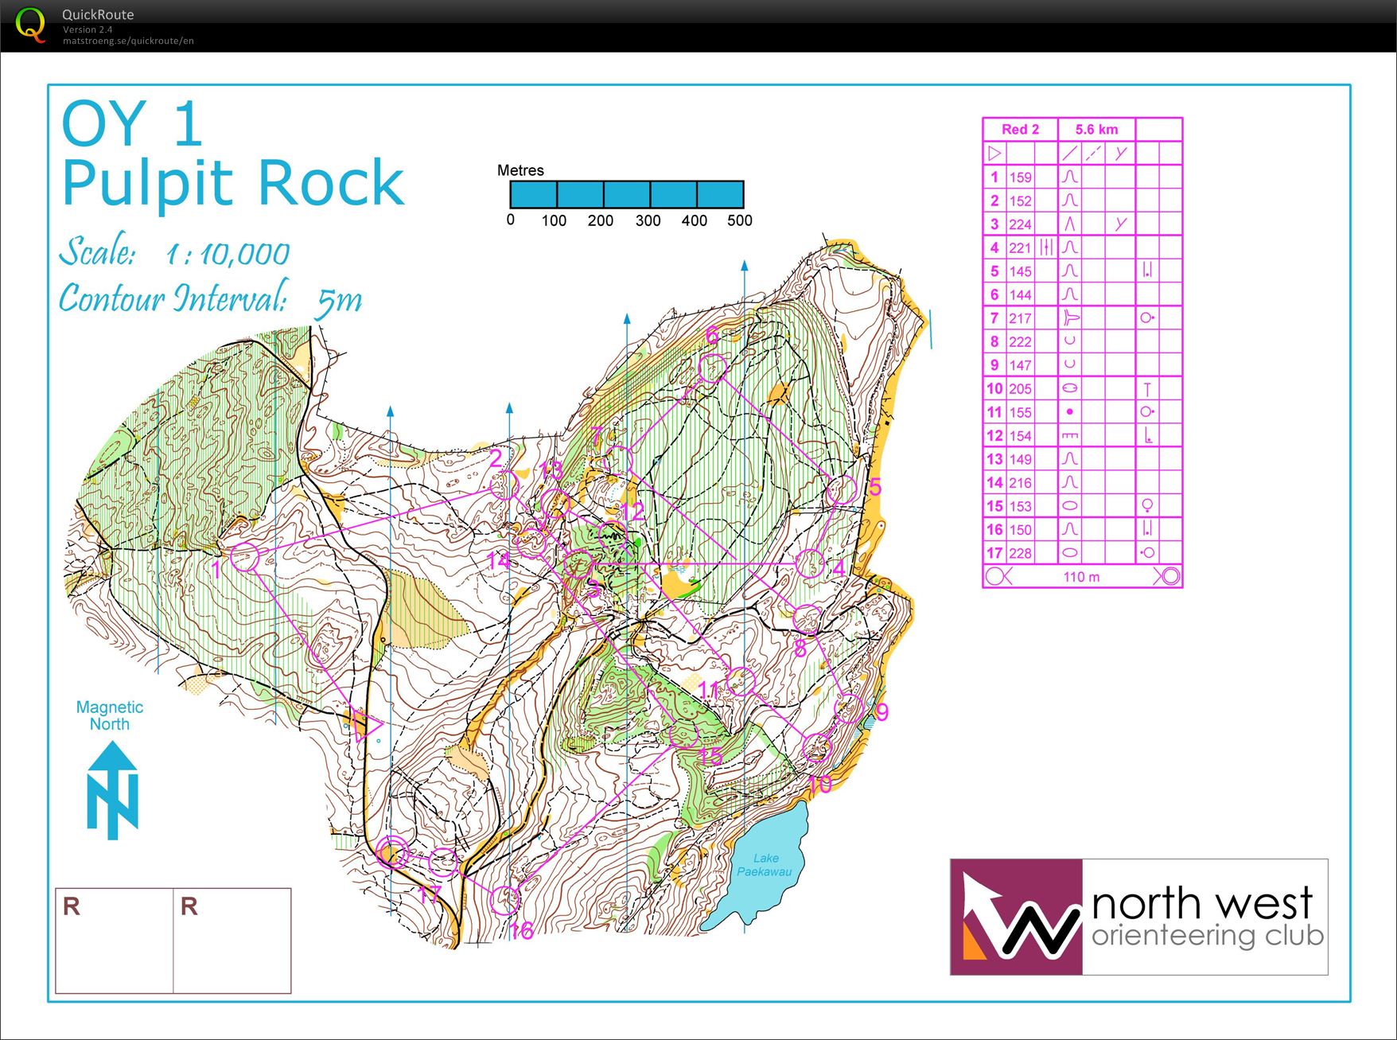Click the 'Contour Interval: 5m' text
The image size is (1397, 1040).
point(211,298)
